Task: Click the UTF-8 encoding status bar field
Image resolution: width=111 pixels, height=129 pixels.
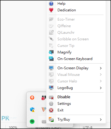Action: pos(87,127)
